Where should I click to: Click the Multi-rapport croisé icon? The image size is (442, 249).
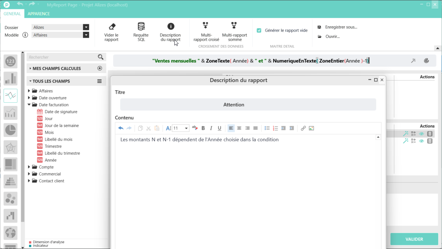(206, 25)
